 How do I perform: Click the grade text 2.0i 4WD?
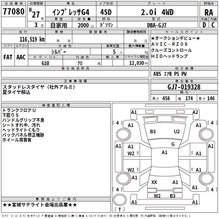point(157,12)
